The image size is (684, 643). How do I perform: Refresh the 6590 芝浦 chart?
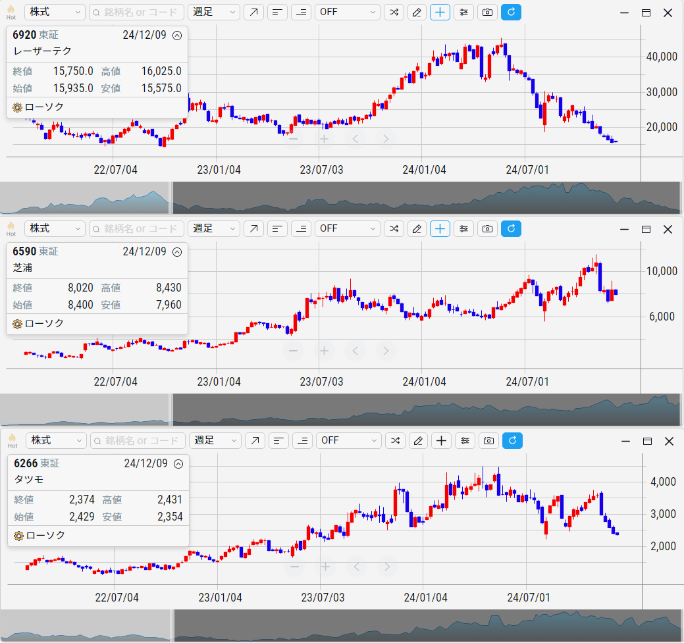pos(512,228)
